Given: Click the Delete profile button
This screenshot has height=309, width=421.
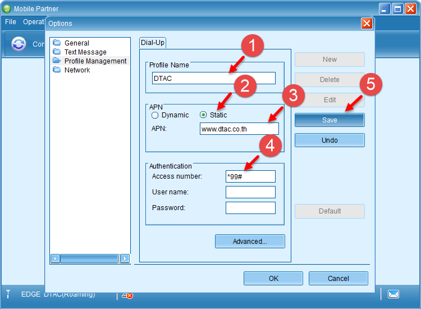Looking at the screenshot, I should tap(330, 80).
